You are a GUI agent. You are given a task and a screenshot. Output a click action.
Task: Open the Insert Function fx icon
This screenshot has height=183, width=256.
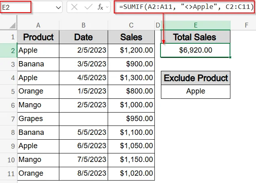tap(100, 7)
